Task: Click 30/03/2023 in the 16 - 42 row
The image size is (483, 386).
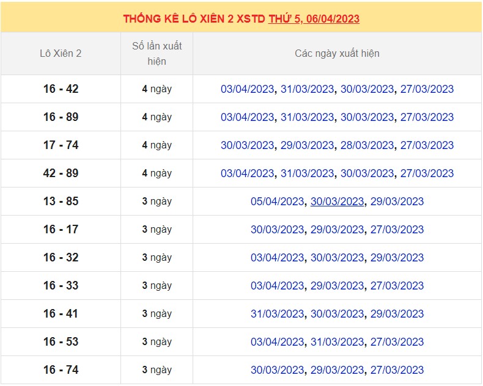Action: [367, 89]
